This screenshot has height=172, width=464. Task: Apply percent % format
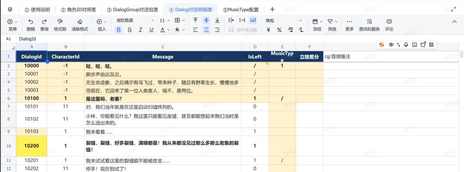pyautogui.click(x=279, y=30)
